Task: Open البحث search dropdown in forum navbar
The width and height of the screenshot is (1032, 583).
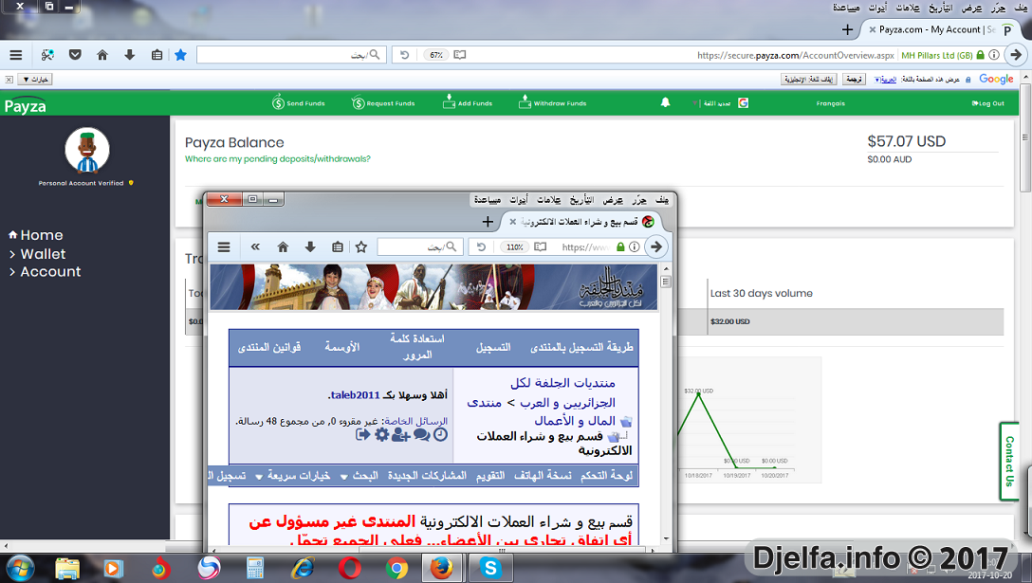Action: click(x=359, y=476)
